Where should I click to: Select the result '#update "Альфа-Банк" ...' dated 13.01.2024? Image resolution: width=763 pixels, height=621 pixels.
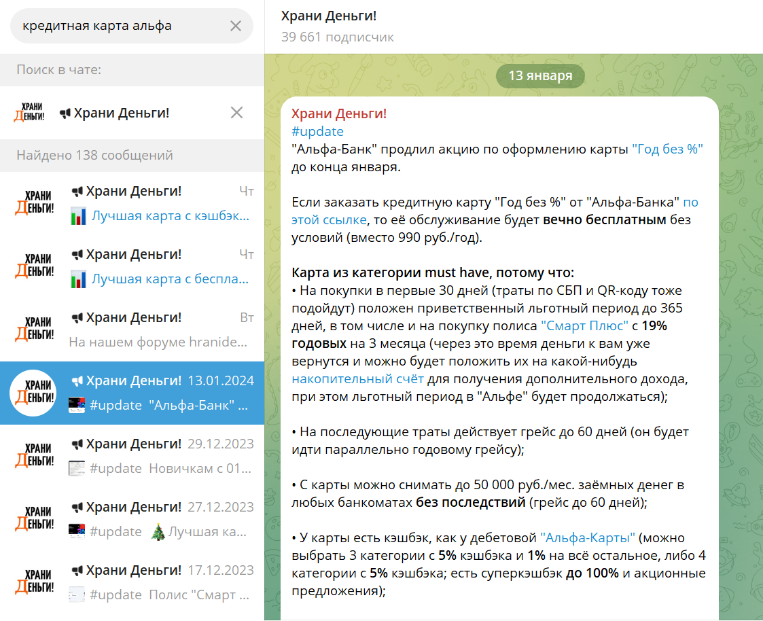pyautogui.click(x=132, y=393)
